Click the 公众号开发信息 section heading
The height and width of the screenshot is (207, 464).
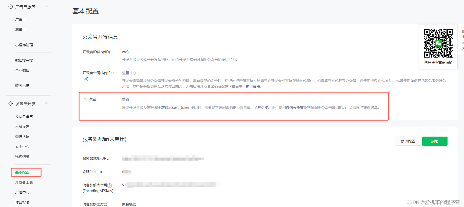point(100,37)
